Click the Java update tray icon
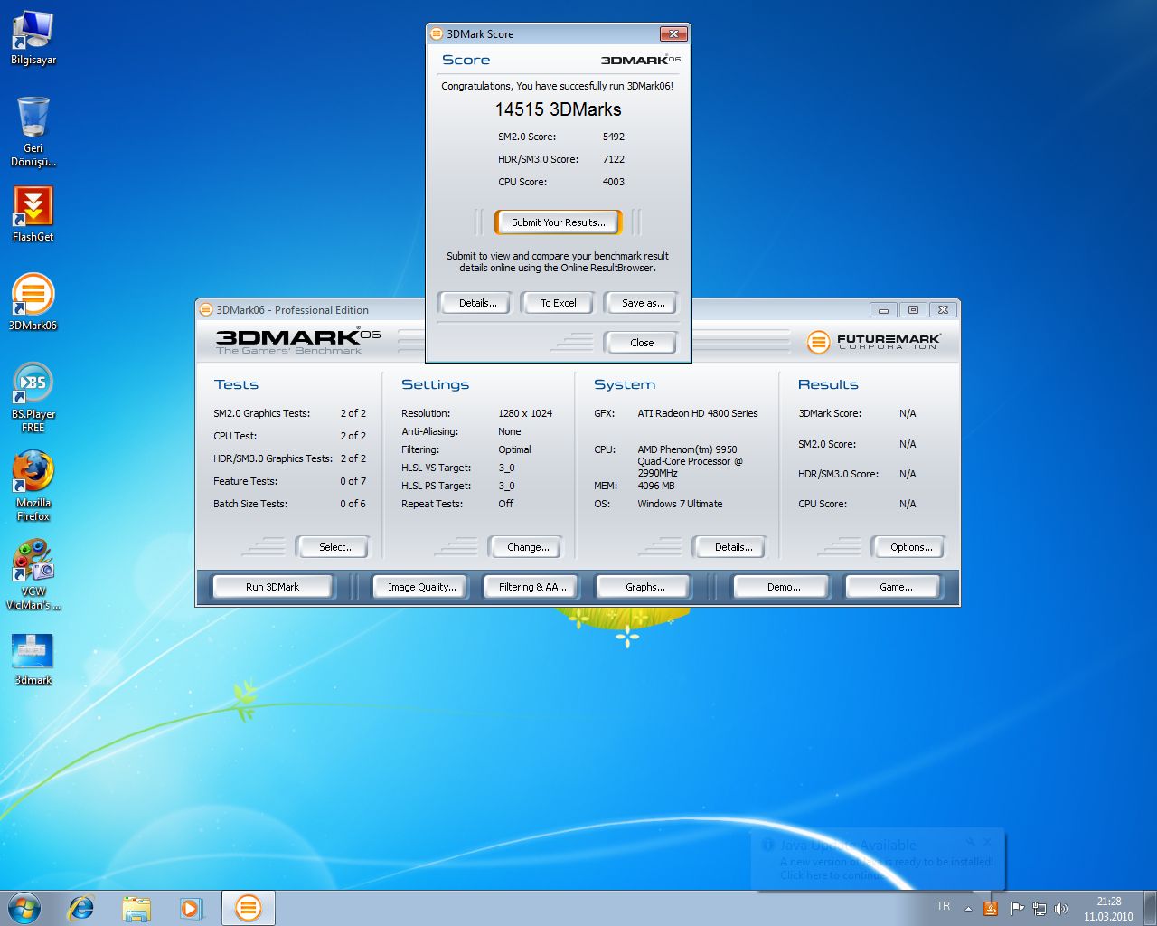The image size is (1157, 926). (991, 908)
